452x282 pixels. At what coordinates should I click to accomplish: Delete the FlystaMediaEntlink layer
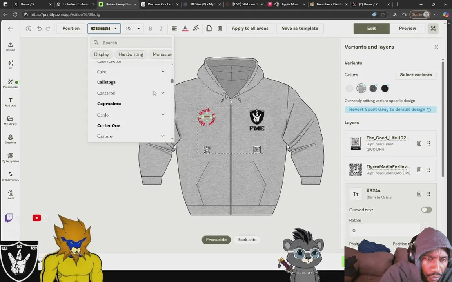click(419, 170)
